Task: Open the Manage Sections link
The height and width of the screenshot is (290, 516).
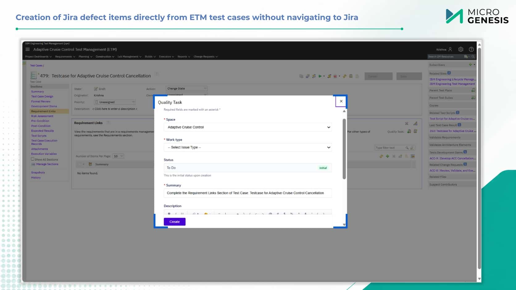Action: coord(47,164)
